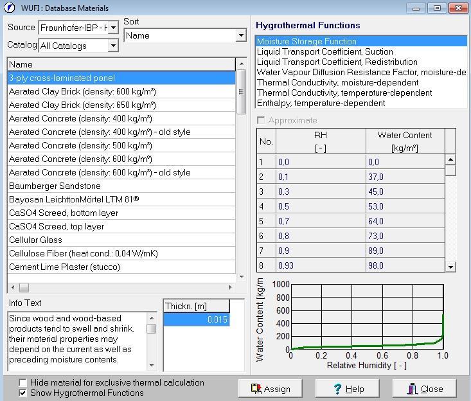Screen dimensions: 471x401
Task: Select the thickness value 0,015
Action: click(x=197, y=319)
